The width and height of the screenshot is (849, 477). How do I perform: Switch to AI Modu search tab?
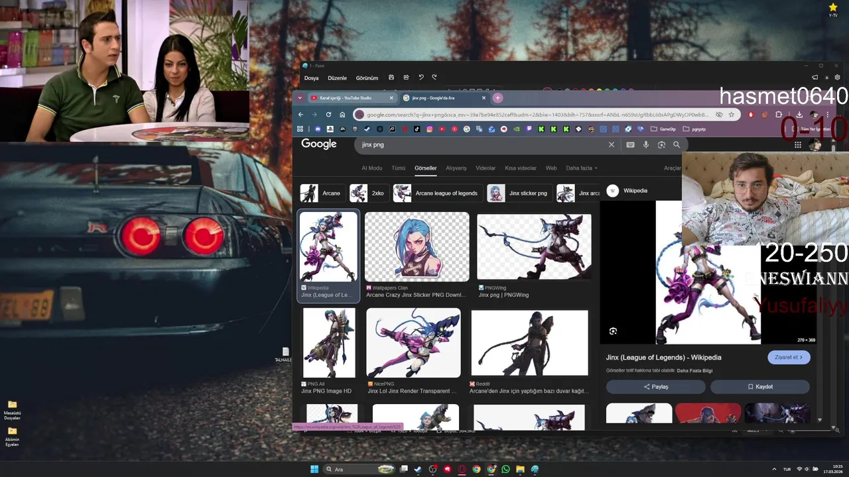click(371, 168)
